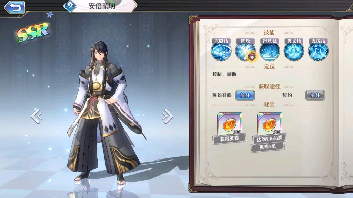Tap the 获得英雄 label
Image resolution: width=353 pixels, height=198 pixels.
[229, 139]
